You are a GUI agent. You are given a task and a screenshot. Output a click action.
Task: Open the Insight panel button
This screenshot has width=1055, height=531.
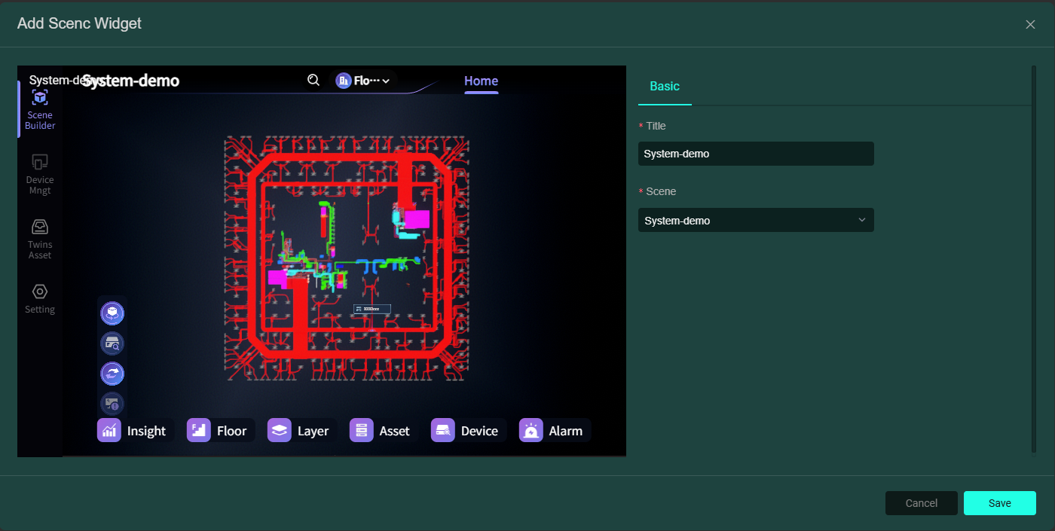134,431
